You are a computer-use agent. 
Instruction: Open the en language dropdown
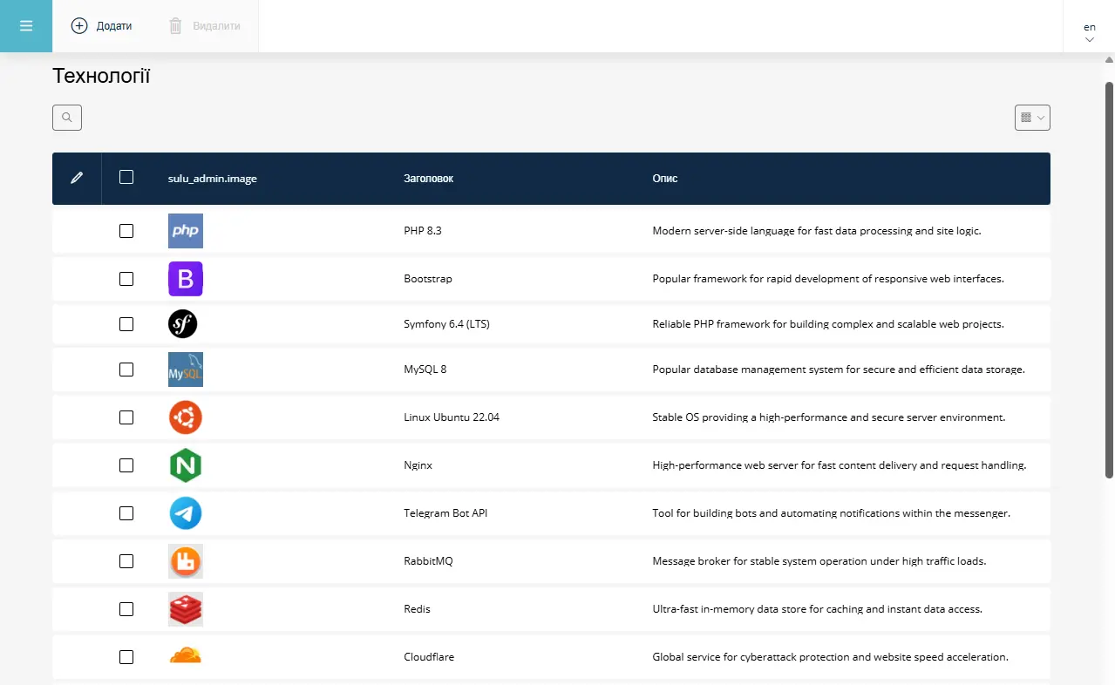click(x=1089, y=32)
